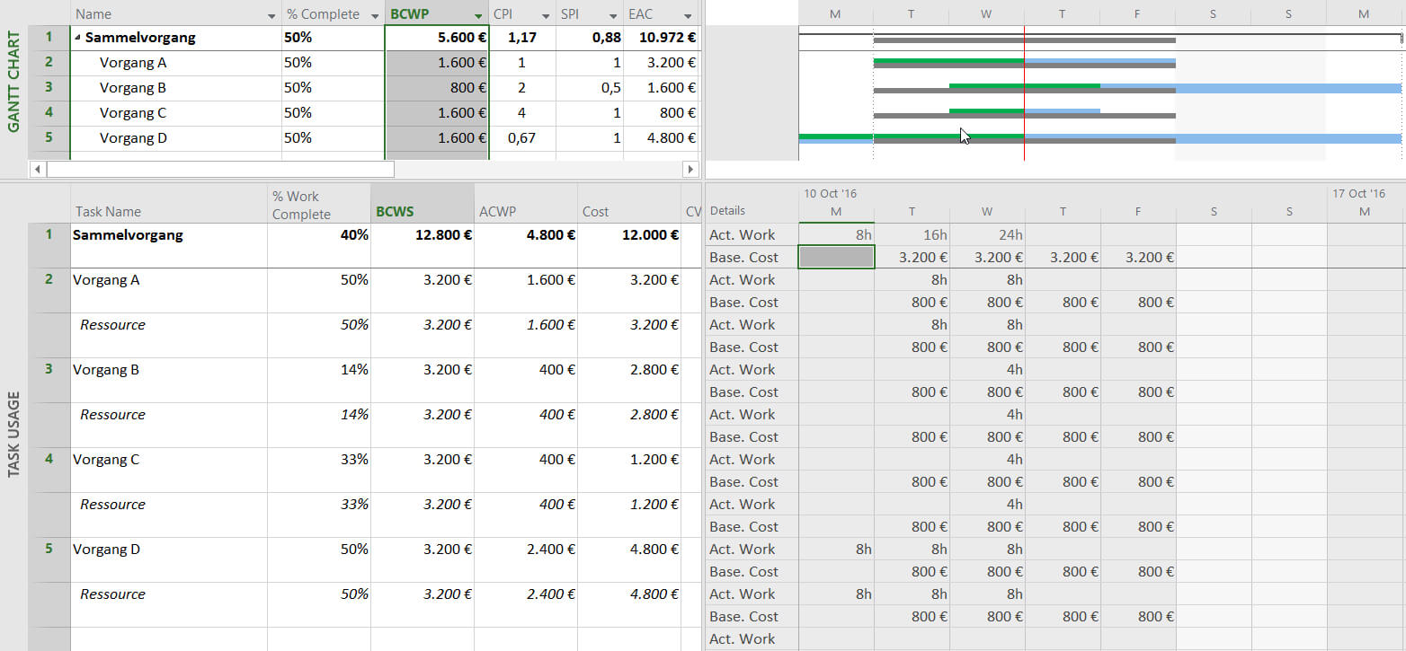Click Vorgang A's green progress bar
This screenshot has height=651, width=1406.
tap(948, 61)
